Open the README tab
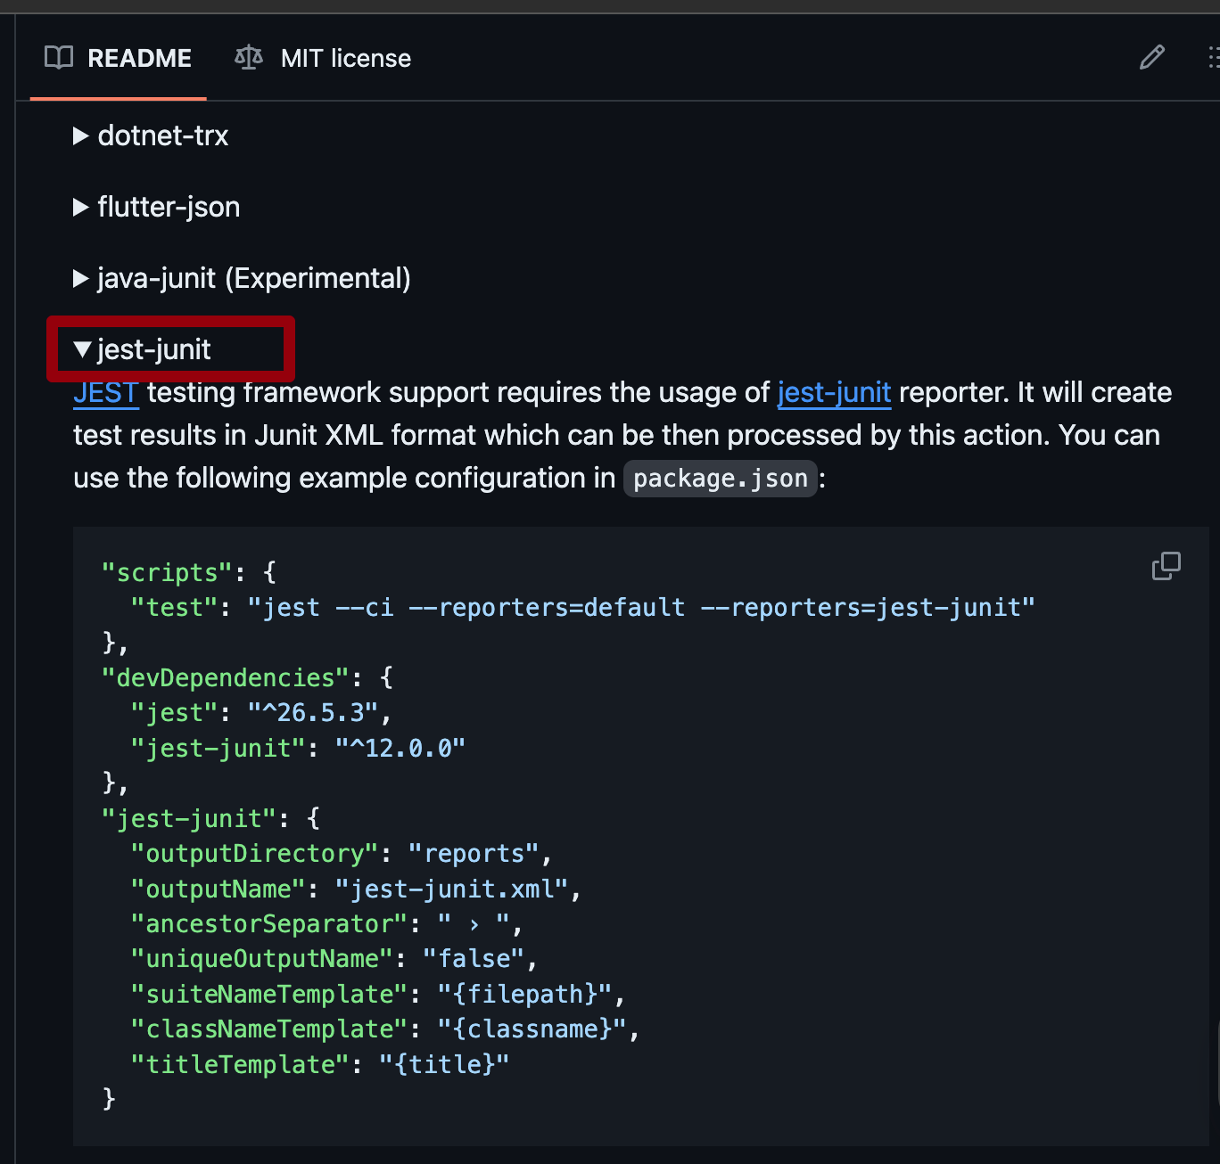 click(119, 58)
